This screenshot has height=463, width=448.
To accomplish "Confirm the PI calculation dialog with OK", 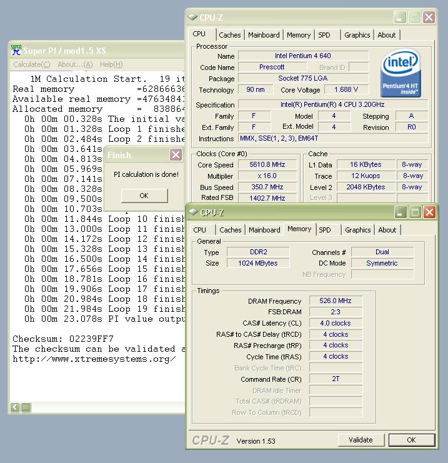I will (144, 196).
